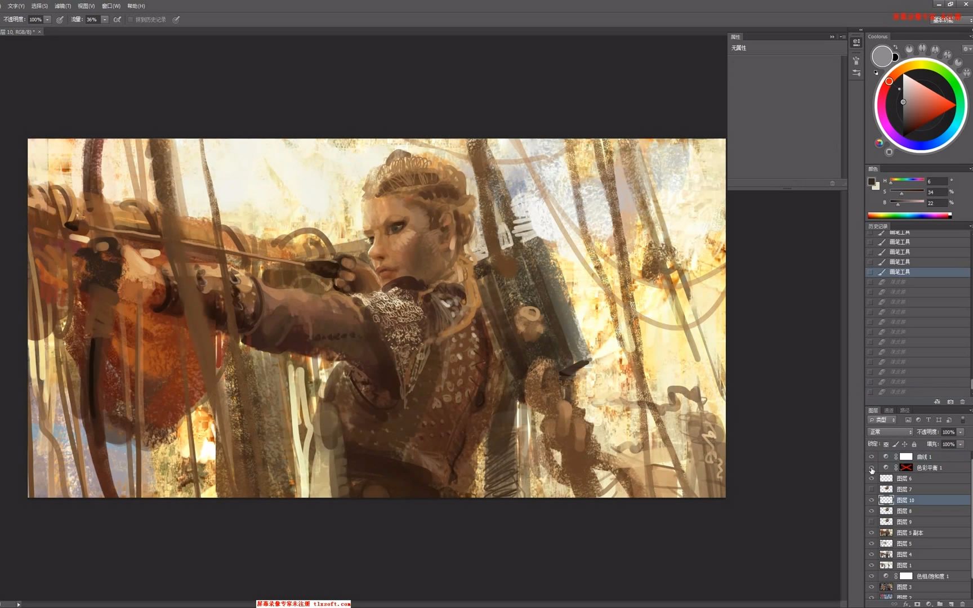The image size is (973, 608).
Task: Lock all padlock icon in Layers
Action: (914, 444)
